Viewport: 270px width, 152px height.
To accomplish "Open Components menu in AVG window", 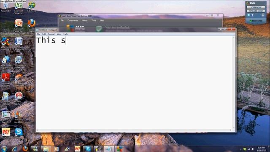I will click(73, 20).
